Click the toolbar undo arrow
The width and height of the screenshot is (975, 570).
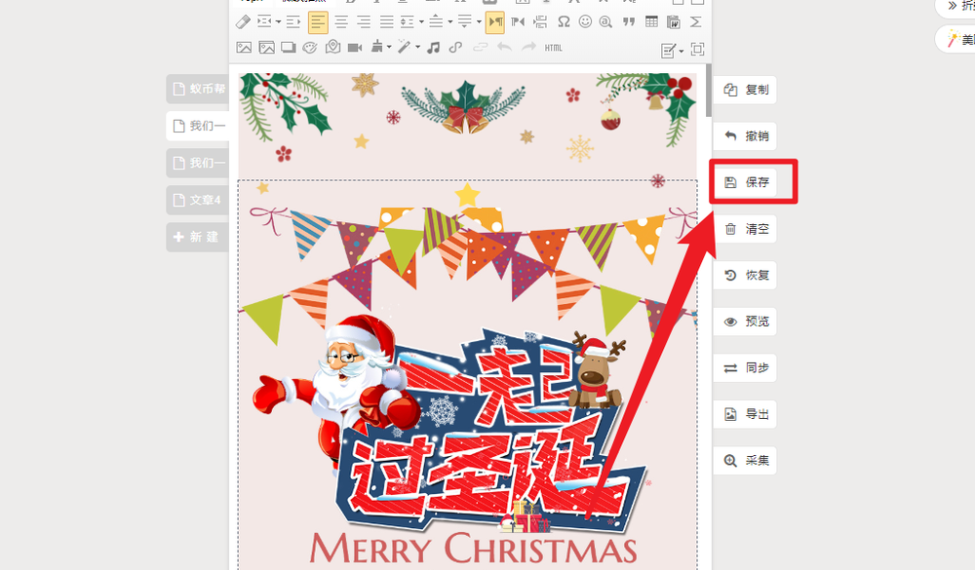tap(504, 47)
